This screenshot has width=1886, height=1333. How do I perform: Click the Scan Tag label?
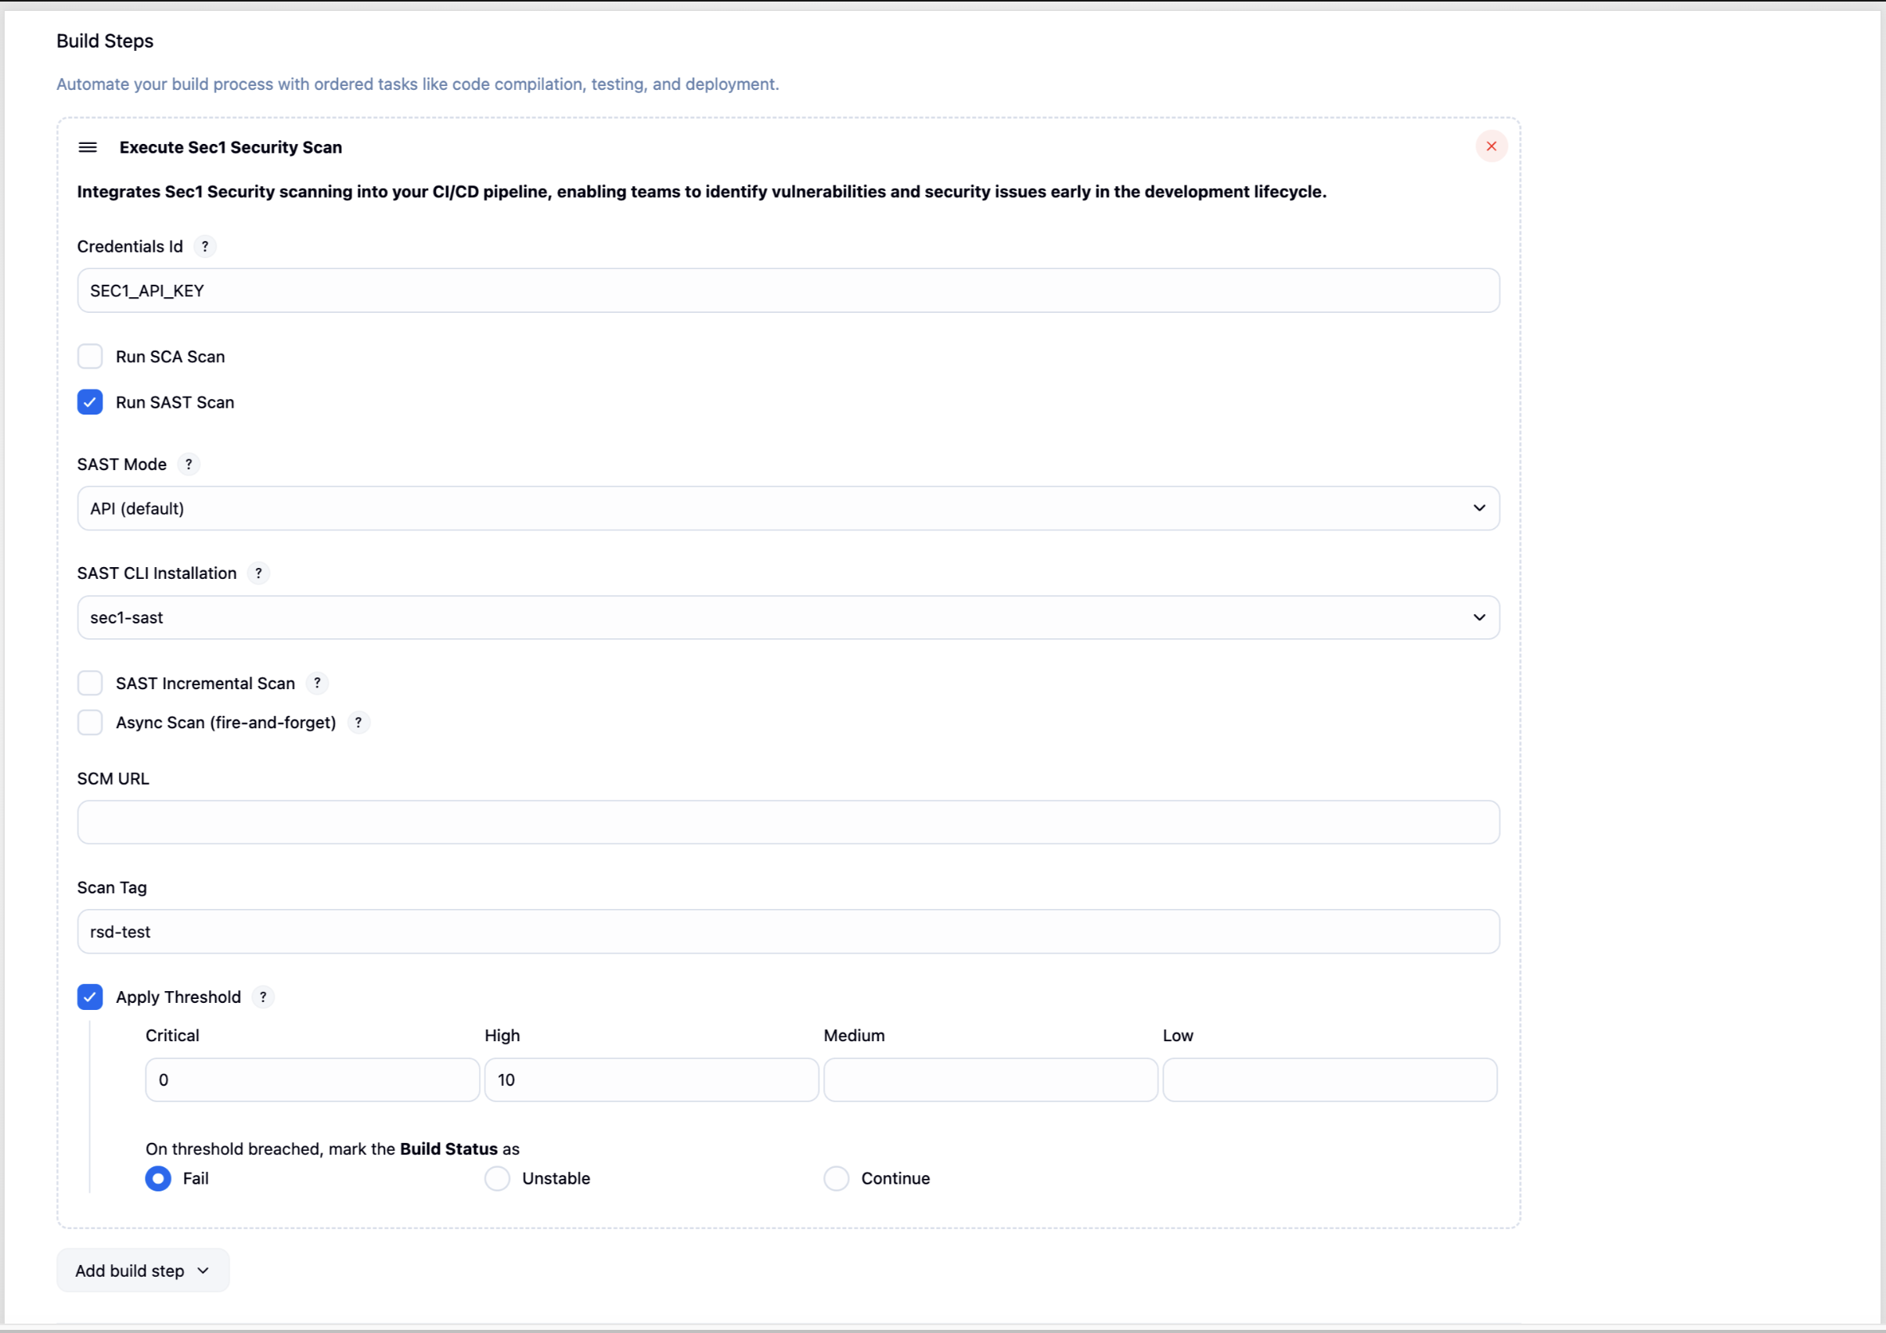click(x=112, y=888)
